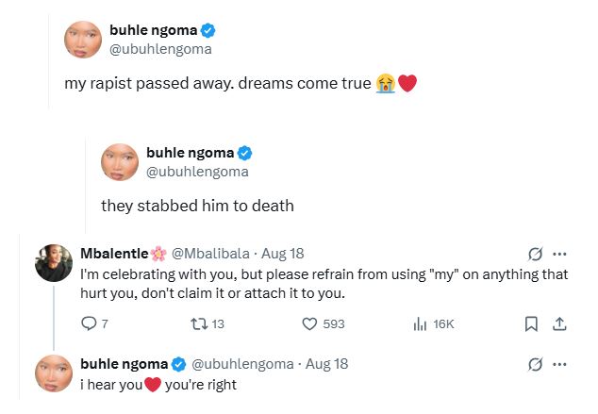
Task: Click Grok icon on buhle ngoma's reply
Action: click(x=535, y=364)
